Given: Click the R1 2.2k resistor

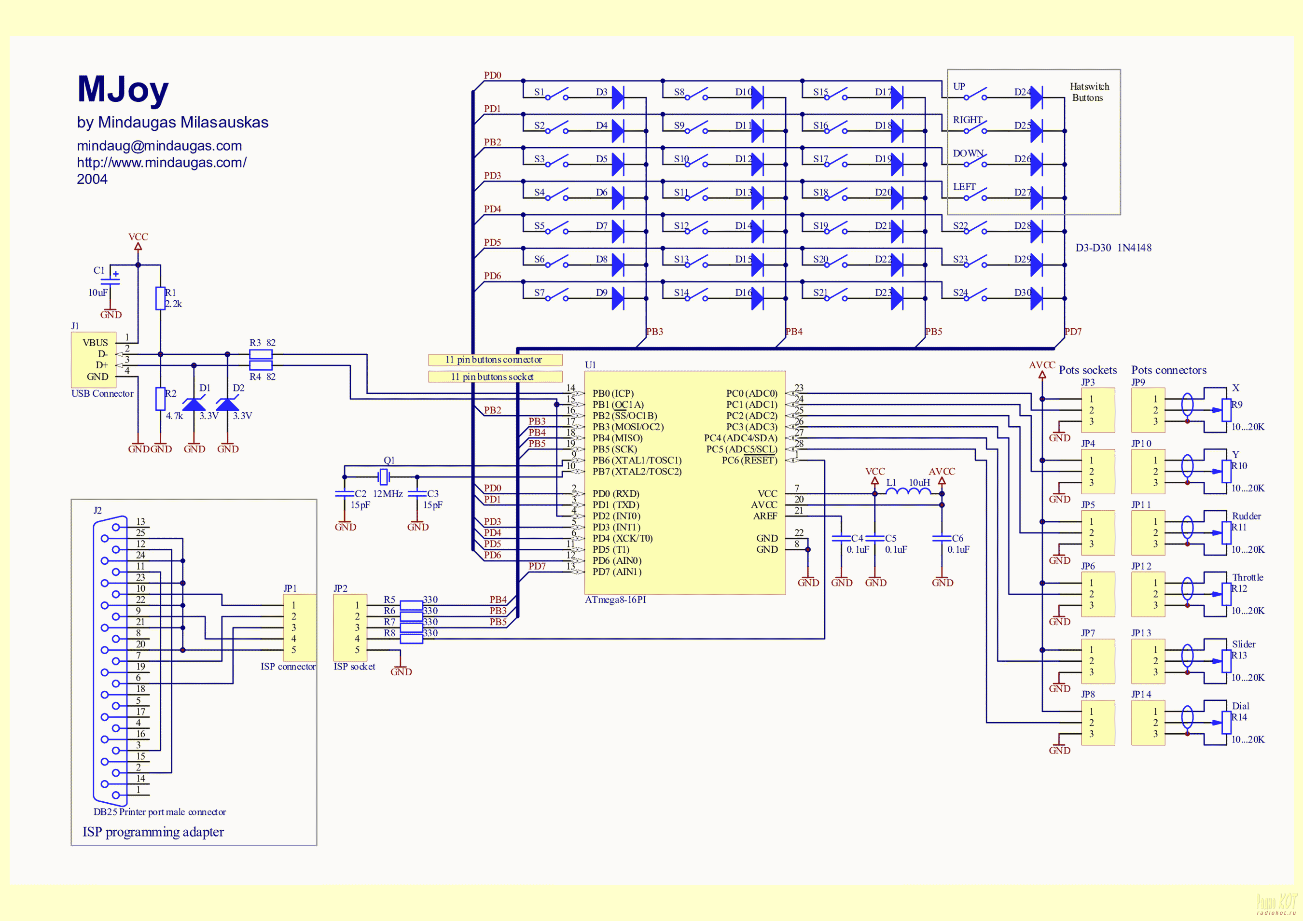Looking at the screenshot, I should pos(161,298).
